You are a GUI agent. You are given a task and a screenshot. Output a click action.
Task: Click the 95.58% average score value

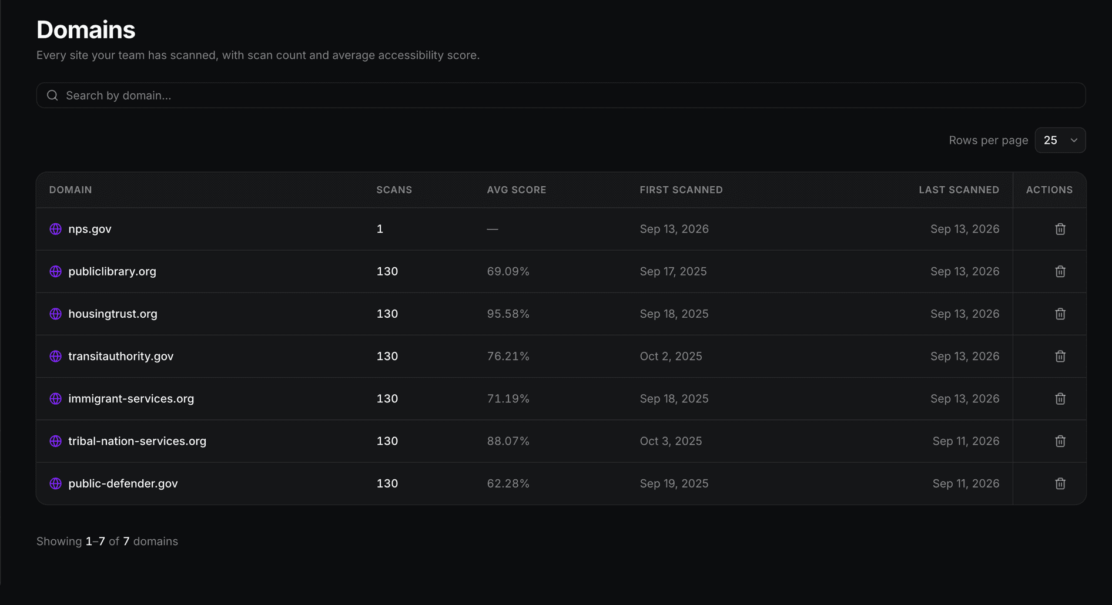(508, 314)
